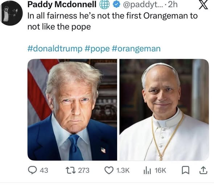Open Paddy Mcdonnell's profile avatar
Image resolution: width=214 pixels, height=188 pixels.
pyautogui.click(x=12, y=13)
